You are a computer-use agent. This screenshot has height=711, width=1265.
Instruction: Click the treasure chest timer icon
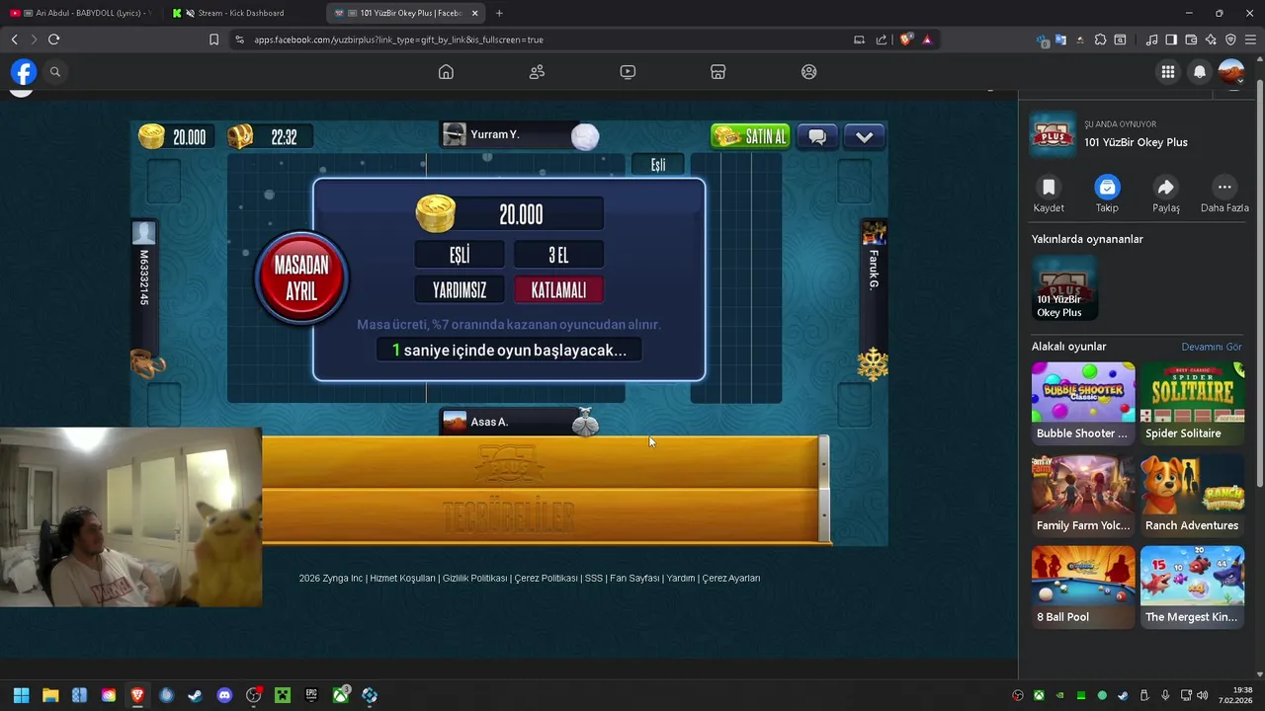coord(240,136)
